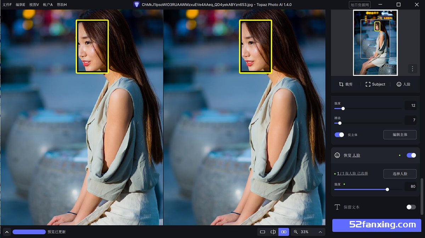Switch to side-by-side view mode
Viewport: 425px width, 238px height.
coord(284,232)
